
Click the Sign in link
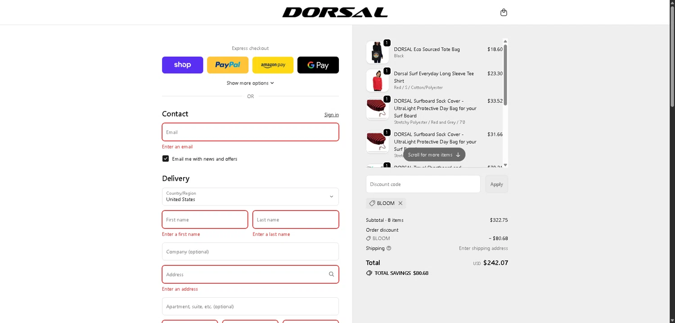click(x=332, y=115)
